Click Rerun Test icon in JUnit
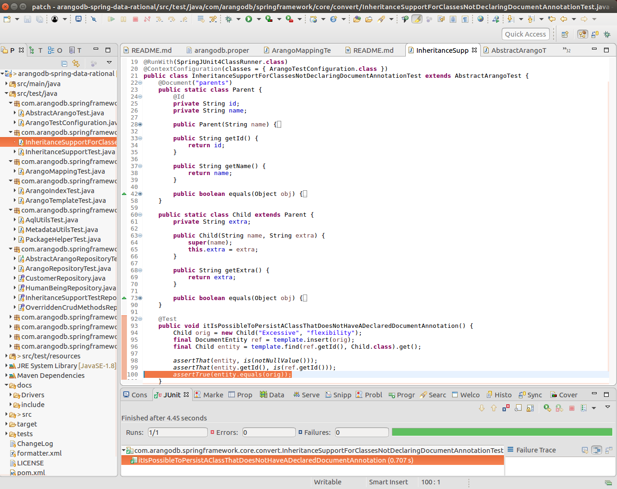Viewport: 617px width, 489px height. tap(548, 408)
